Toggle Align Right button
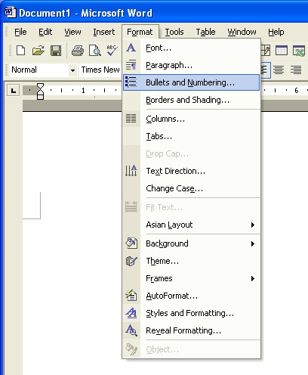Viewport: 308px width, 375px height. (x=296, y=70)
